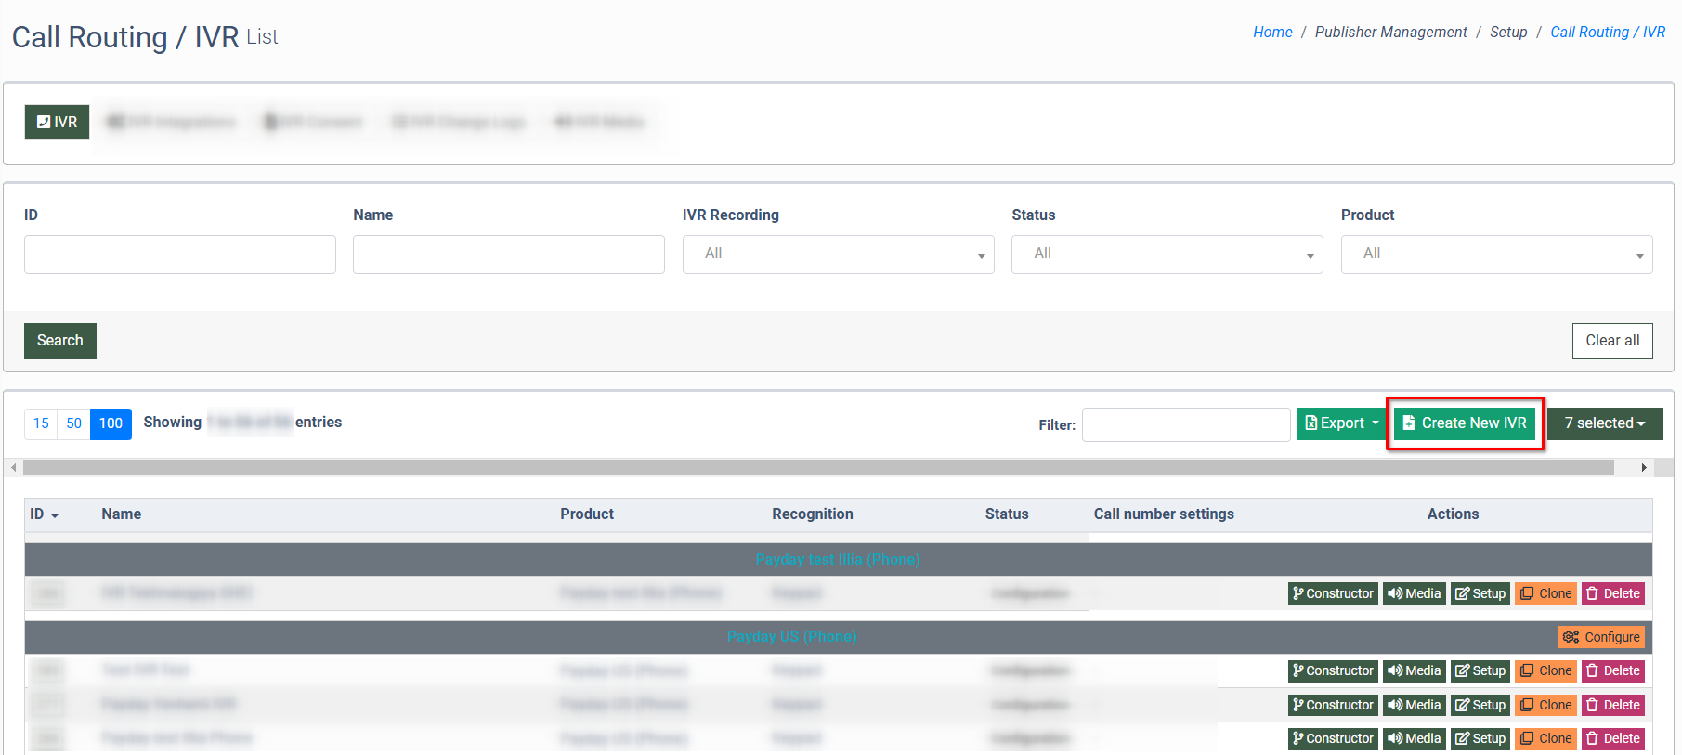The width and height of the screenshot is (1682, 755).
Task: Open Constructor for the first IVR row
Action: click(x=1333, y=593)
